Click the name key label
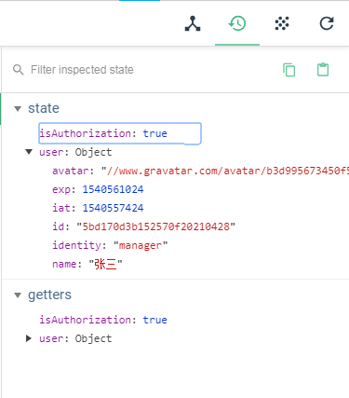The height and width of the screenshot is (398, 349). coord(64,264)
